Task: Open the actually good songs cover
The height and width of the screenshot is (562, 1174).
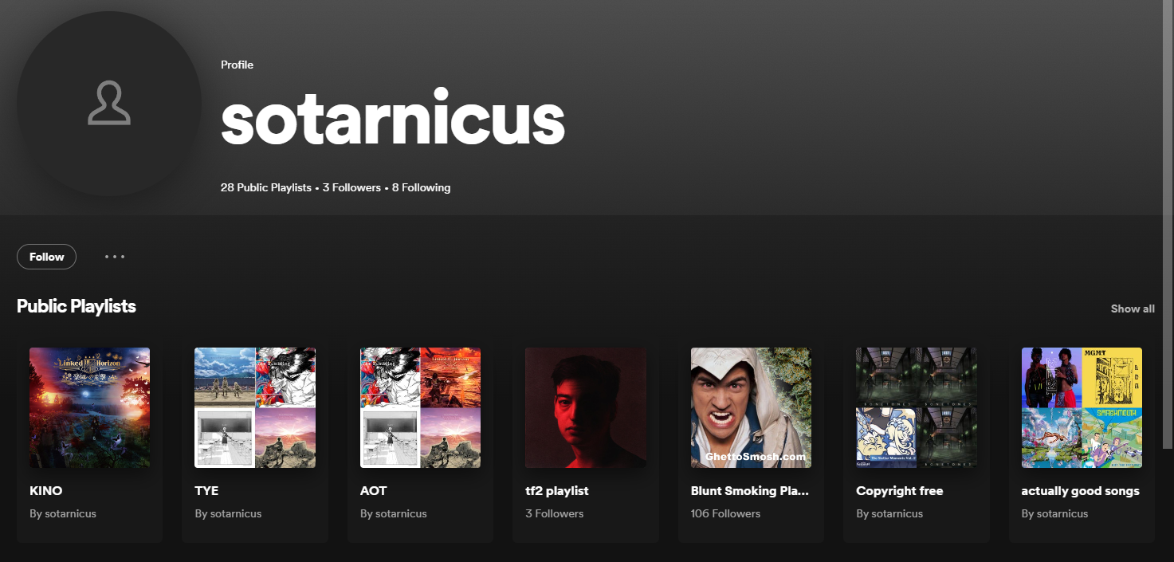Action: pos(1082,407)
